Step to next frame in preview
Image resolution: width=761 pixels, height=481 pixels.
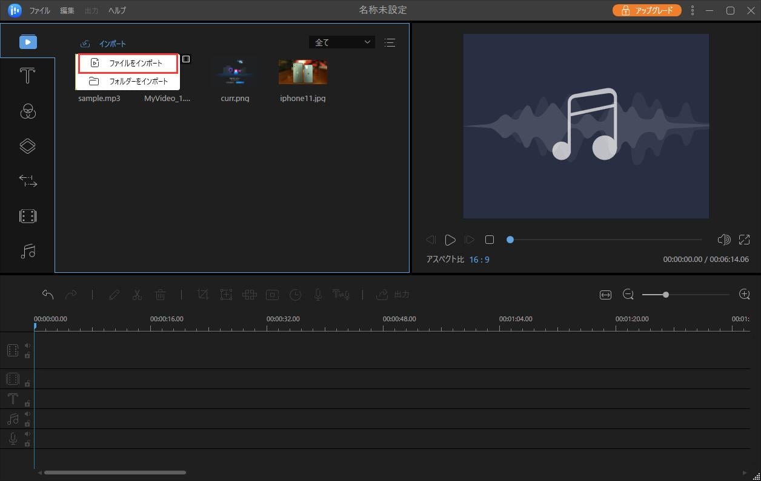[x=470, y=240]
